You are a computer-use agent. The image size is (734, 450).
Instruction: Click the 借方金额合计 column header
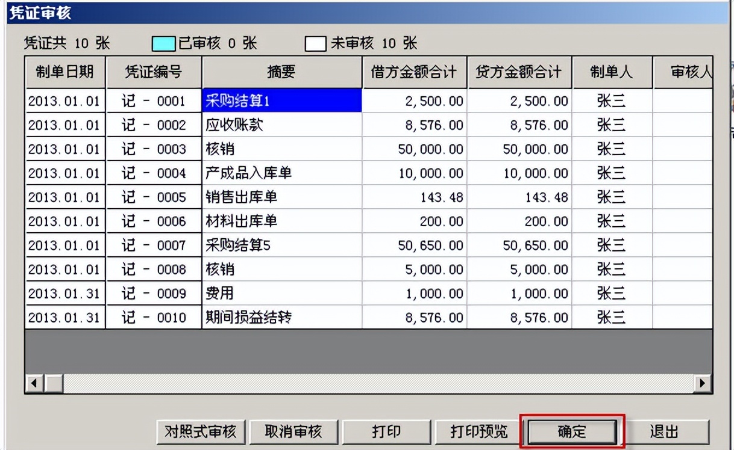[414, 72]
